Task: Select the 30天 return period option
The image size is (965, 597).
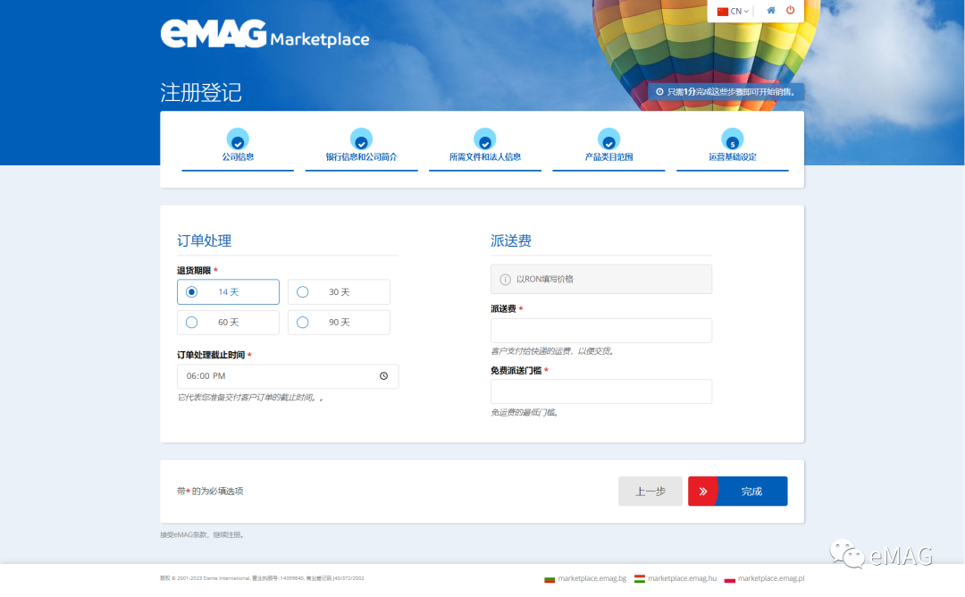Action: (302, 291)
